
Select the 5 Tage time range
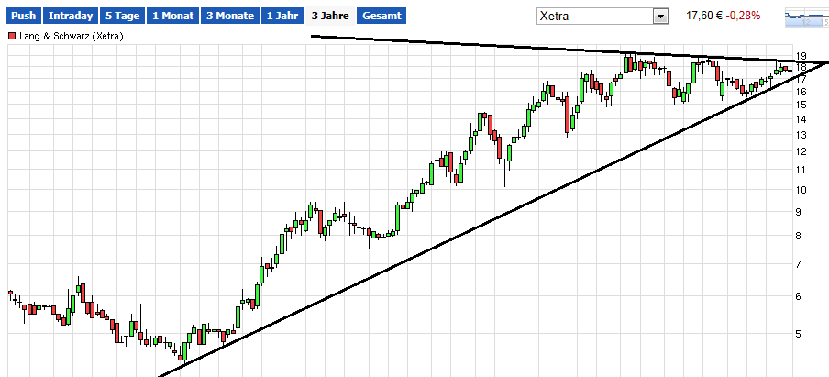pos(122,17)
